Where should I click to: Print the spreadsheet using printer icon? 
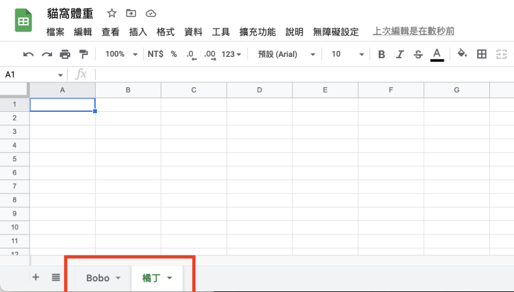65,54
